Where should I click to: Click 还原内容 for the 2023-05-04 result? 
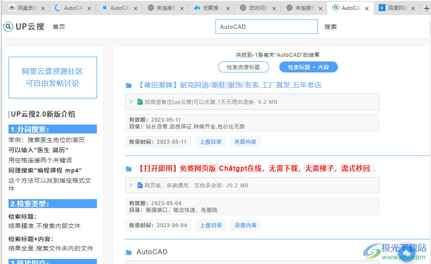245,225
